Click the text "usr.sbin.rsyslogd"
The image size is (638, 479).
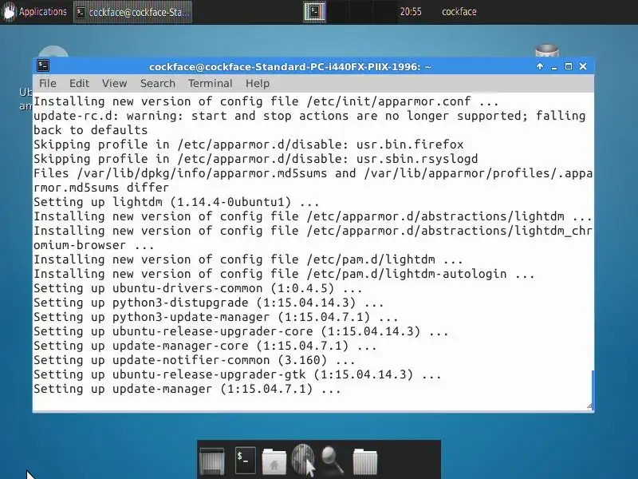pyautogui.click(x=417, y=159)
